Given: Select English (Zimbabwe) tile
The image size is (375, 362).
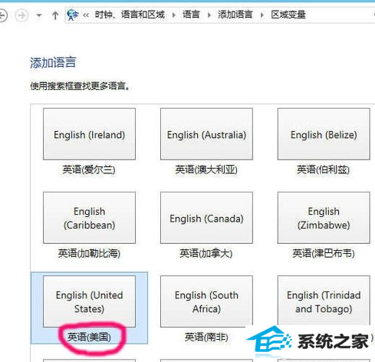Looking at the screenshot, I should click(x=324, y=218).
